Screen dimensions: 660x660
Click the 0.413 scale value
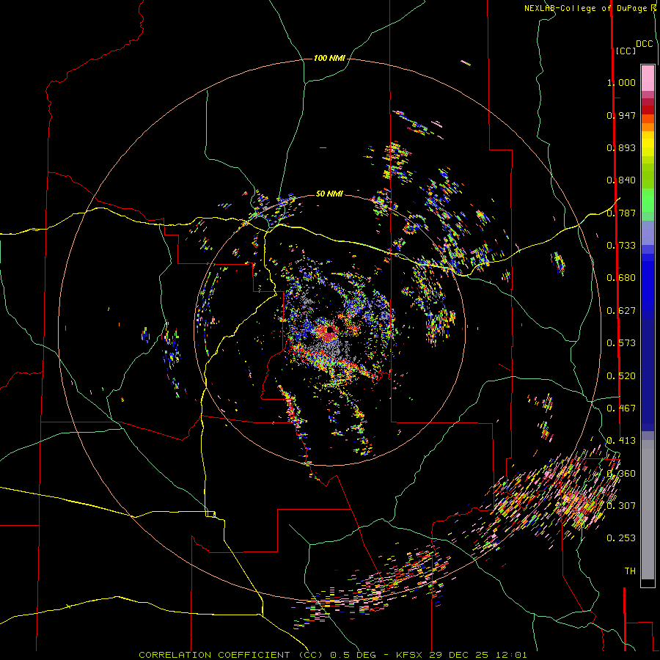click(621, 441)
